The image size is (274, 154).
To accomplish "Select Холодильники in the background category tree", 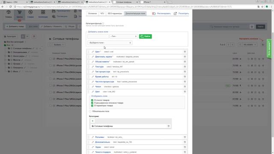I will tap(20, 52).
